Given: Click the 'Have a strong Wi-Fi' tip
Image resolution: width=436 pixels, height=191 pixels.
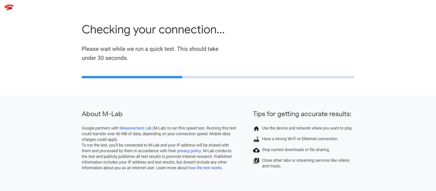Looking at the screenshot, I should coord(300,139).
